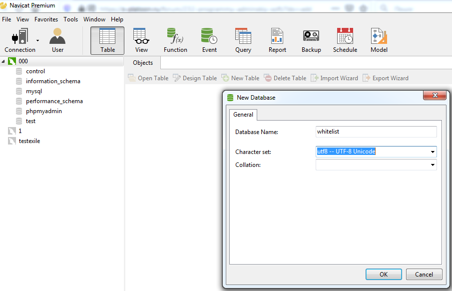Open the Report toolbar icon

(x=277, y=40)
